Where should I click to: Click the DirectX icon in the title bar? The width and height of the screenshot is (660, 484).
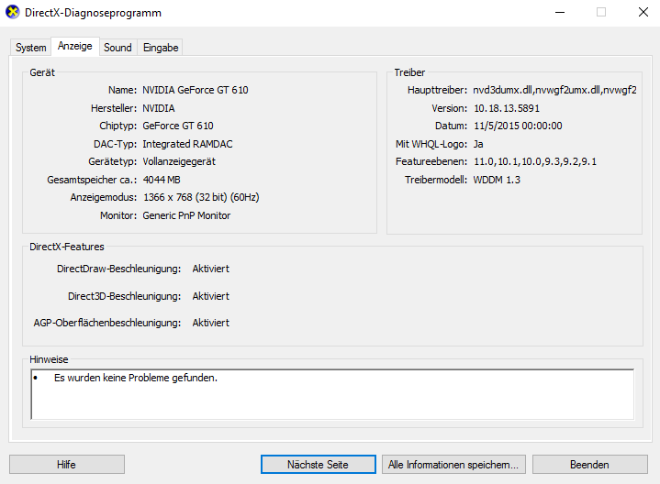(13, 13)
